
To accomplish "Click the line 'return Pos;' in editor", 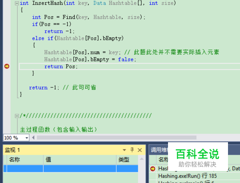I will (x=61, y=66).
